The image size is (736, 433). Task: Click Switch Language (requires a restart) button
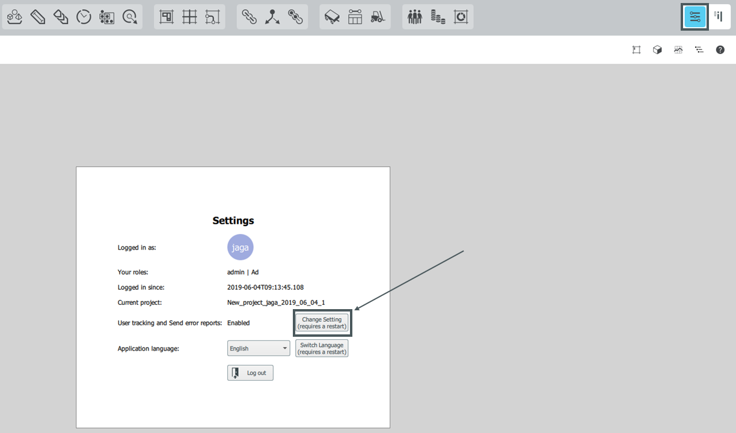tap(322, 349)
